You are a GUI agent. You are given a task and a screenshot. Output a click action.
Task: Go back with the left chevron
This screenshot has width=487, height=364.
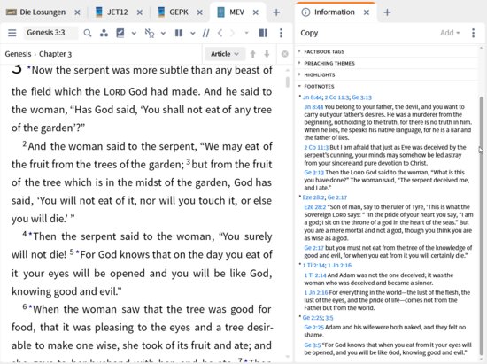coord(220,33)
